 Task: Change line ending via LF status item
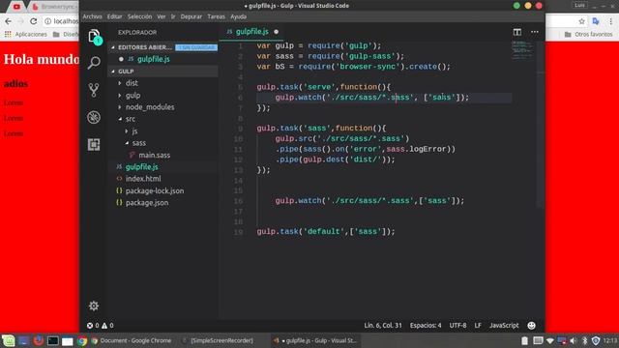pyautogui.click(x=478, y=326)
